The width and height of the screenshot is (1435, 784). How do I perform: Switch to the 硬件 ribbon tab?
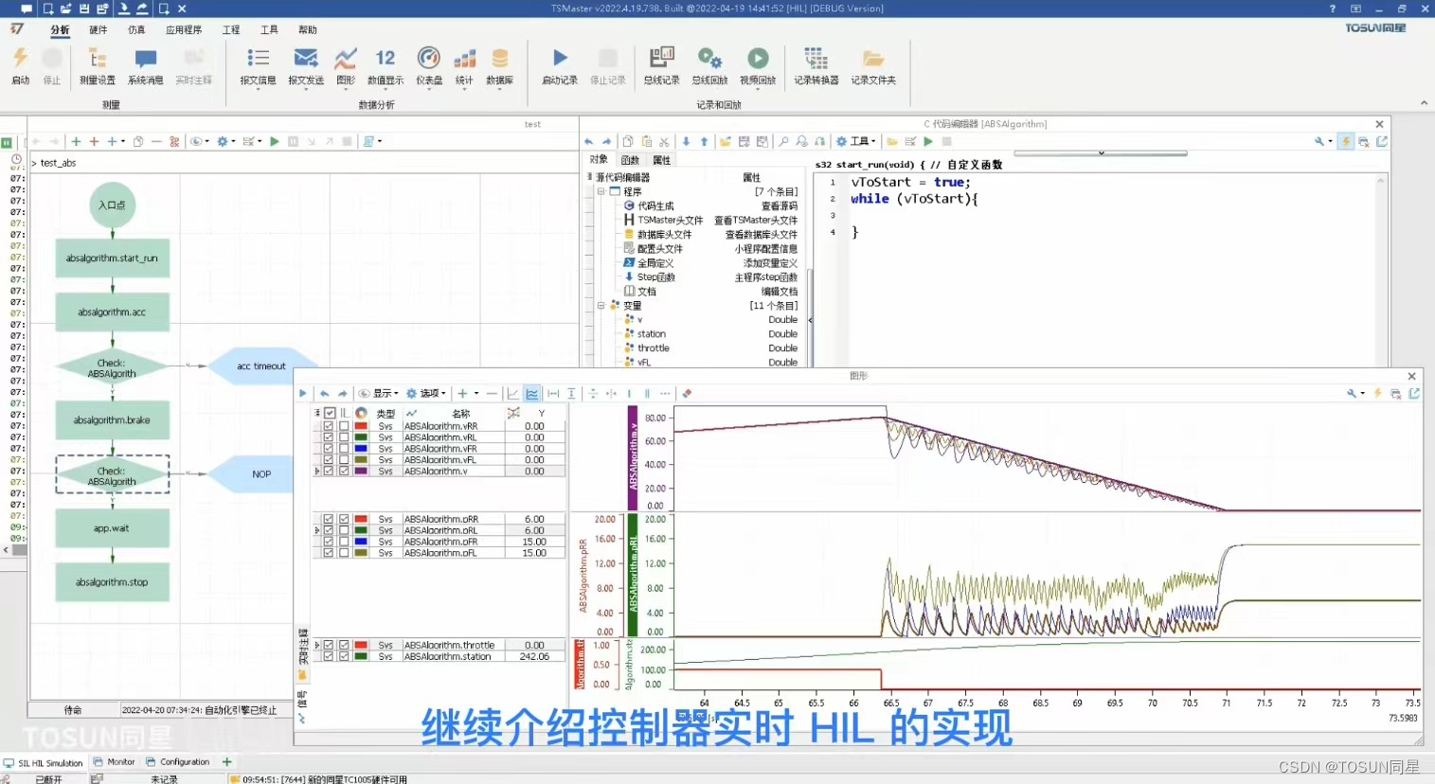[x=99, y=29]
